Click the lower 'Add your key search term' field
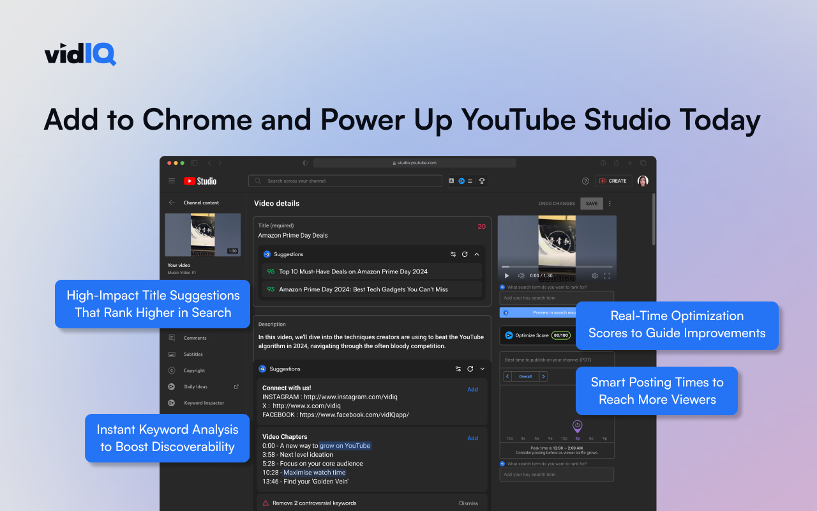The width and height of the screenshot is (817, 511). coord(557,475)
